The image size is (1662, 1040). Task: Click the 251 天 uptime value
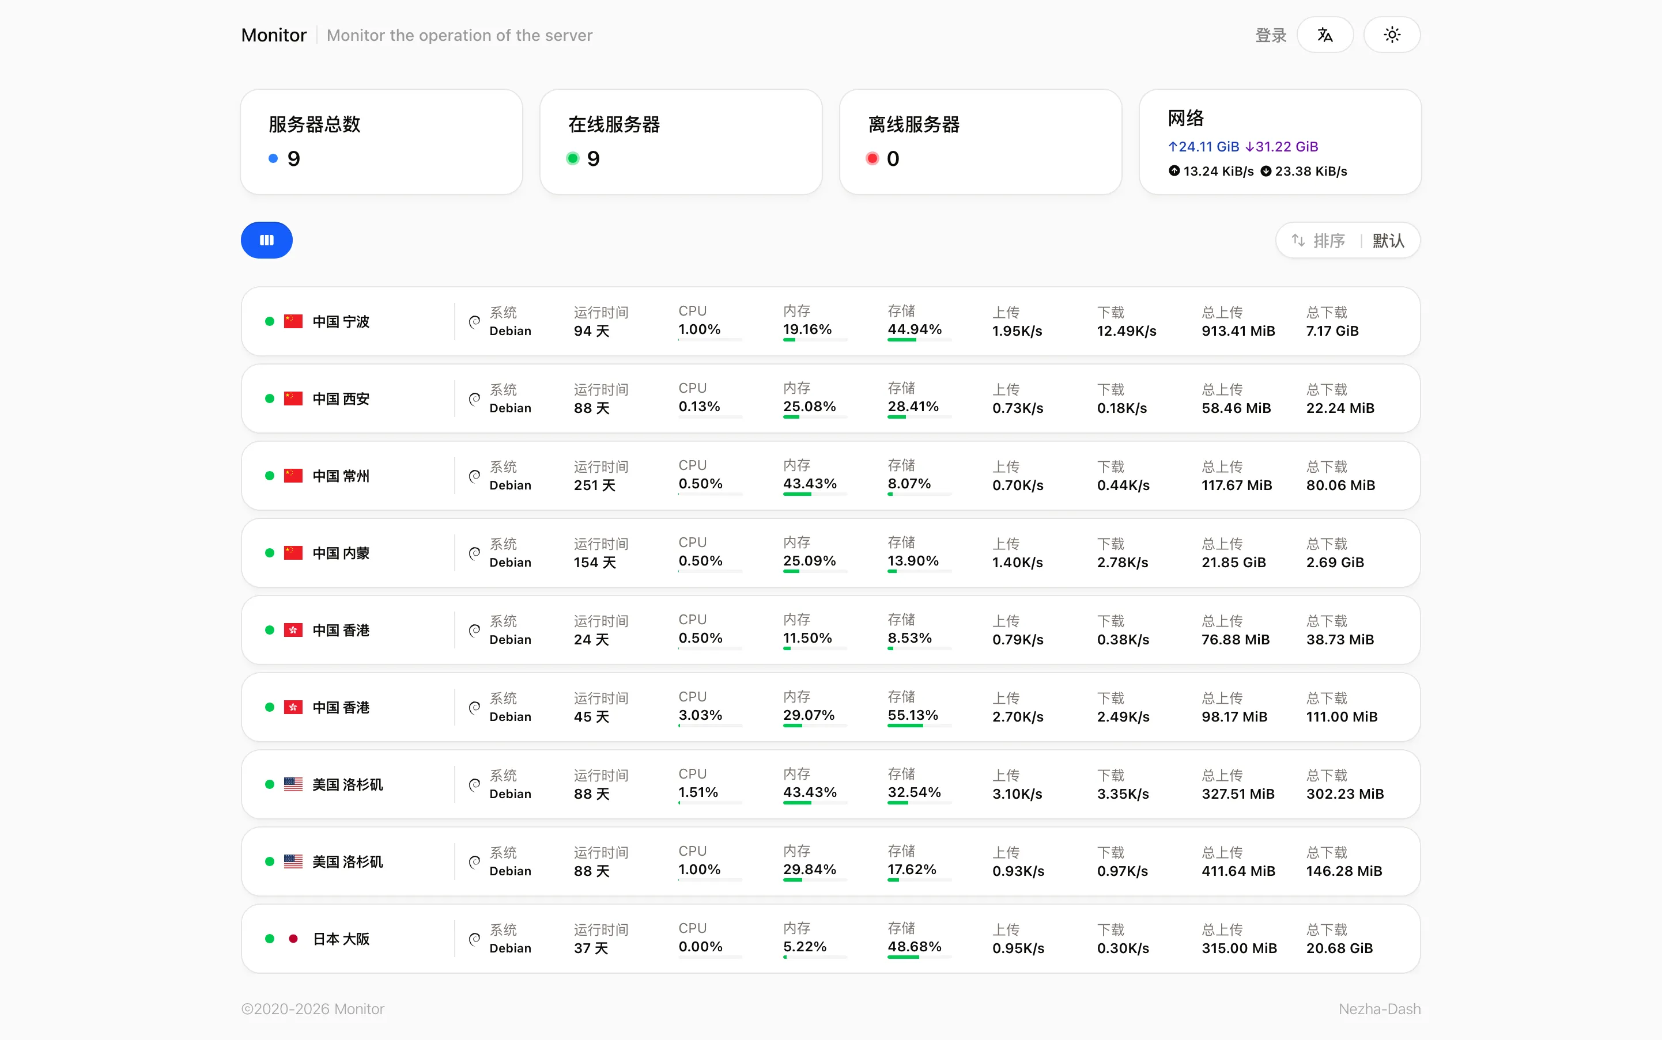pyautogui.click(x=595, y=485)
